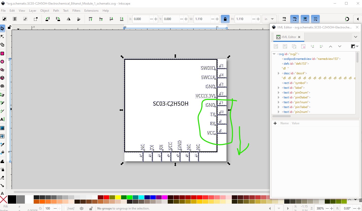362x211 pixels.
Task: Expand the text 'label' node in XML tree
Action: click(279, 88)
